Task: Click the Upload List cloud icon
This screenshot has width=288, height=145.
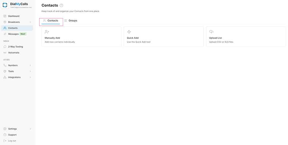Action: (211, 32)
